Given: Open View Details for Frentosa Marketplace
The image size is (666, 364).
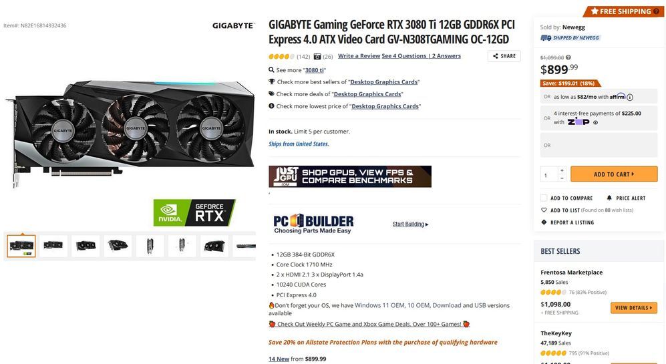Looking at the screenshot, I should coord(634,307).
